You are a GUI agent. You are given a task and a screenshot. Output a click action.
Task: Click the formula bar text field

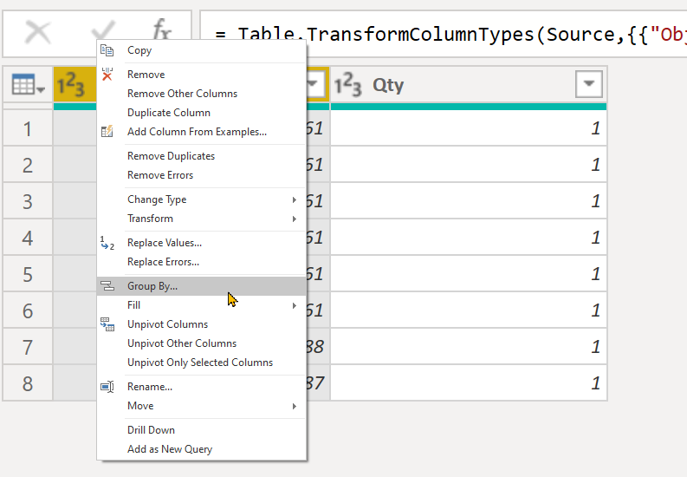[444, 34]
